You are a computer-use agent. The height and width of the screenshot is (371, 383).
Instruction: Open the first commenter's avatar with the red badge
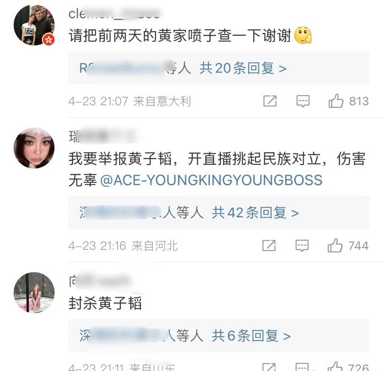coord(34,25)
